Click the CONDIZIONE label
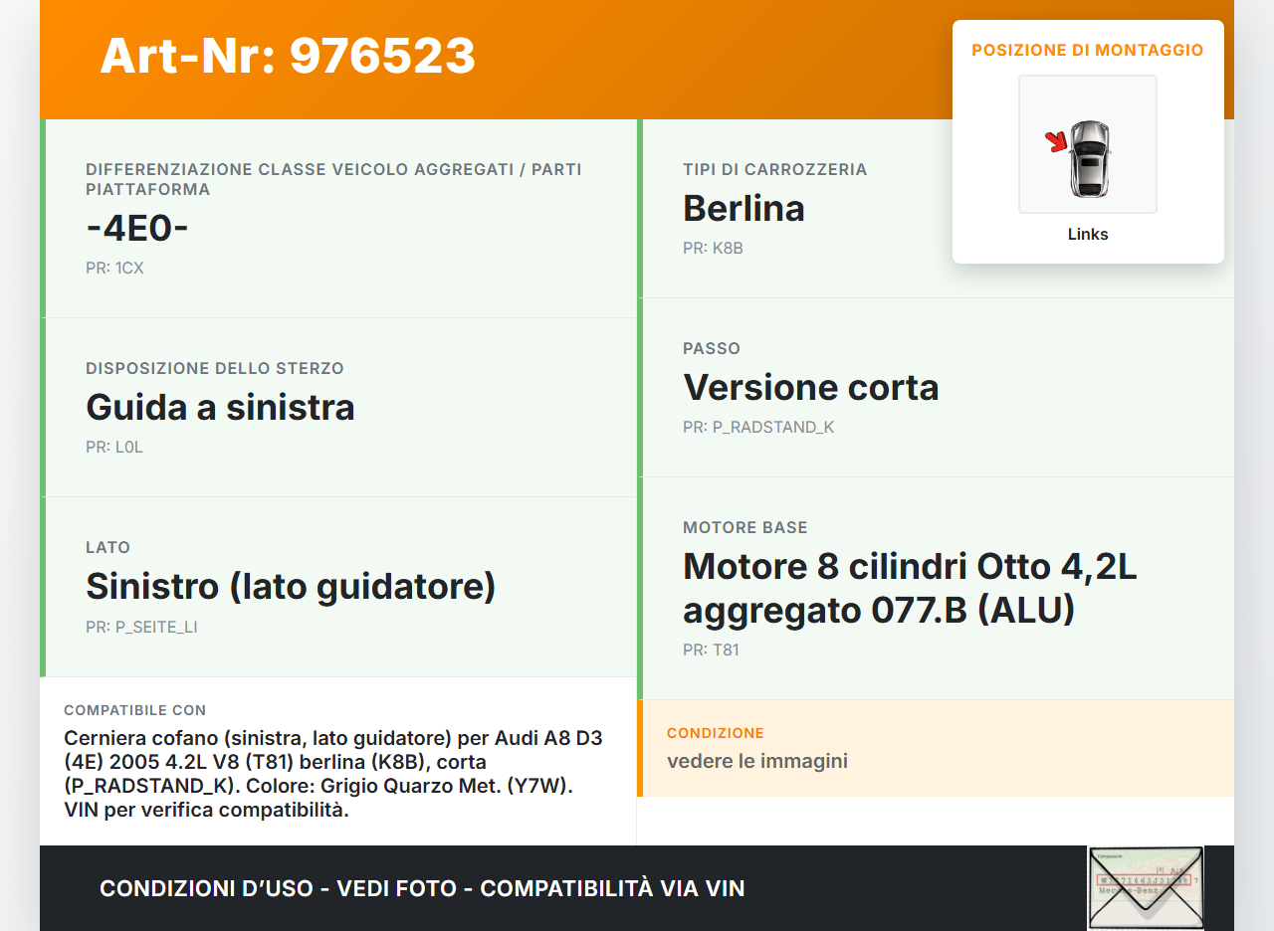1274x931 pixels. [x=716, y=733]
